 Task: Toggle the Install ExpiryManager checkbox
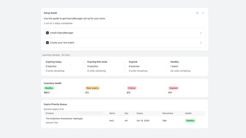click(x=47, y=33)
